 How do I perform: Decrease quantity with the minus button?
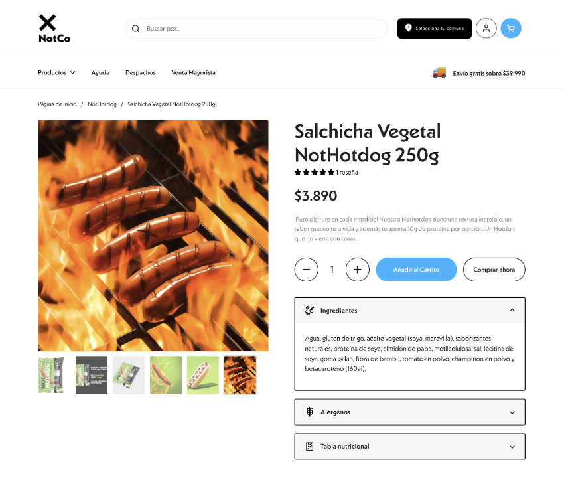pyautogui.click(x=306, y=270)
